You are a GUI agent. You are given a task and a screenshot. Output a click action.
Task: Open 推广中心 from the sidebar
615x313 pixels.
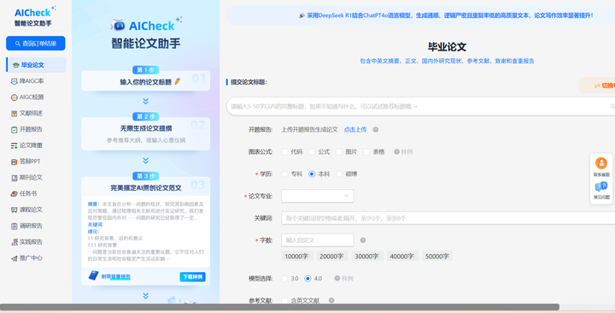click(x=26, y=258)
